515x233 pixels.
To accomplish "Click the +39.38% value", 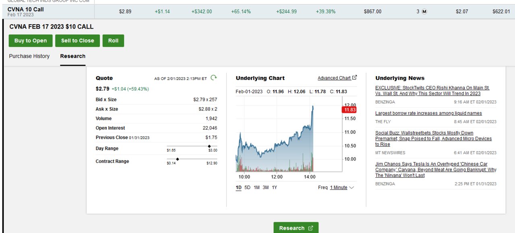I will click(x=326, y=12).
